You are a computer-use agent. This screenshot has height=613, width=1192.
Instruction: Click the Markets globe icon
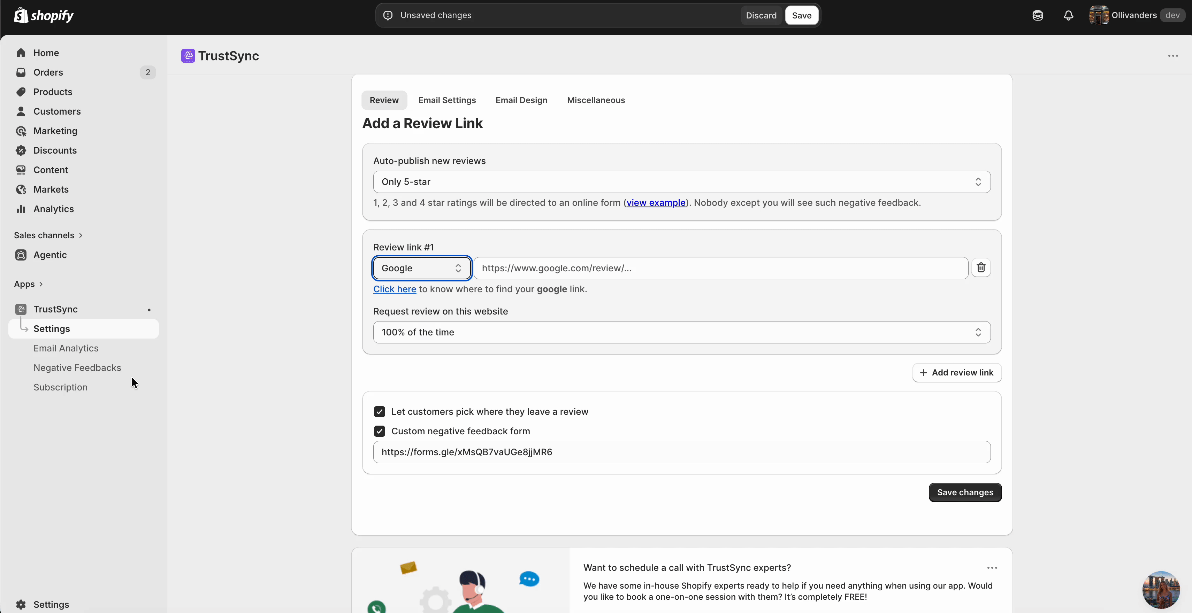pos(21,189)
